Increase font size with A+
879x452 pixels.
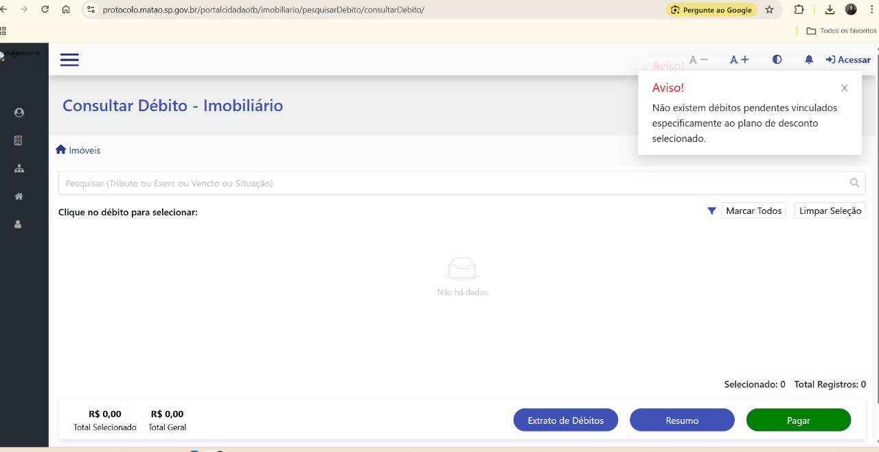[739, 60]
